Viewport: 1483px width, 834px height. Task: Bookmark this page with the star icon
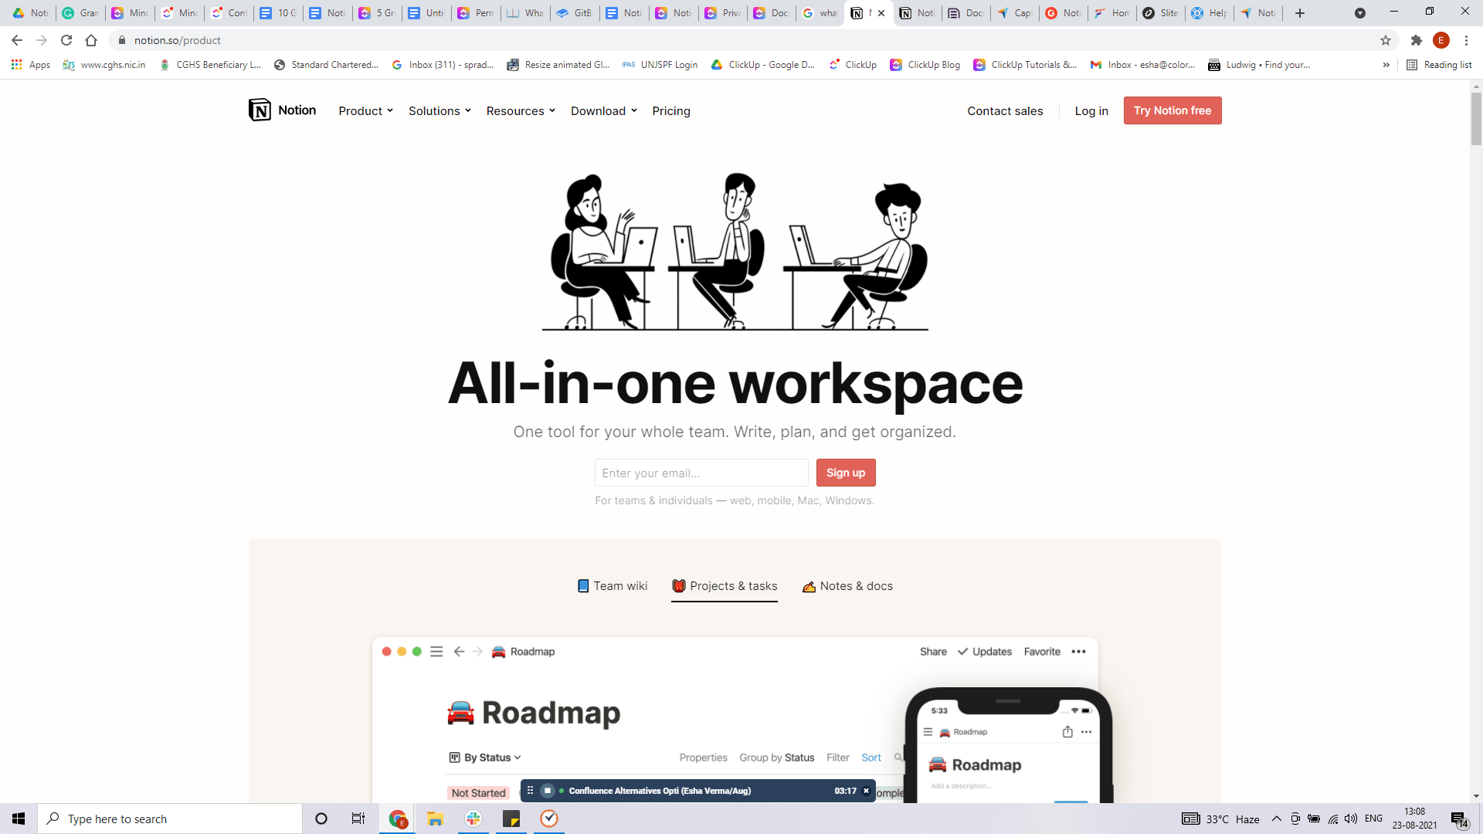pos(1385,40)
